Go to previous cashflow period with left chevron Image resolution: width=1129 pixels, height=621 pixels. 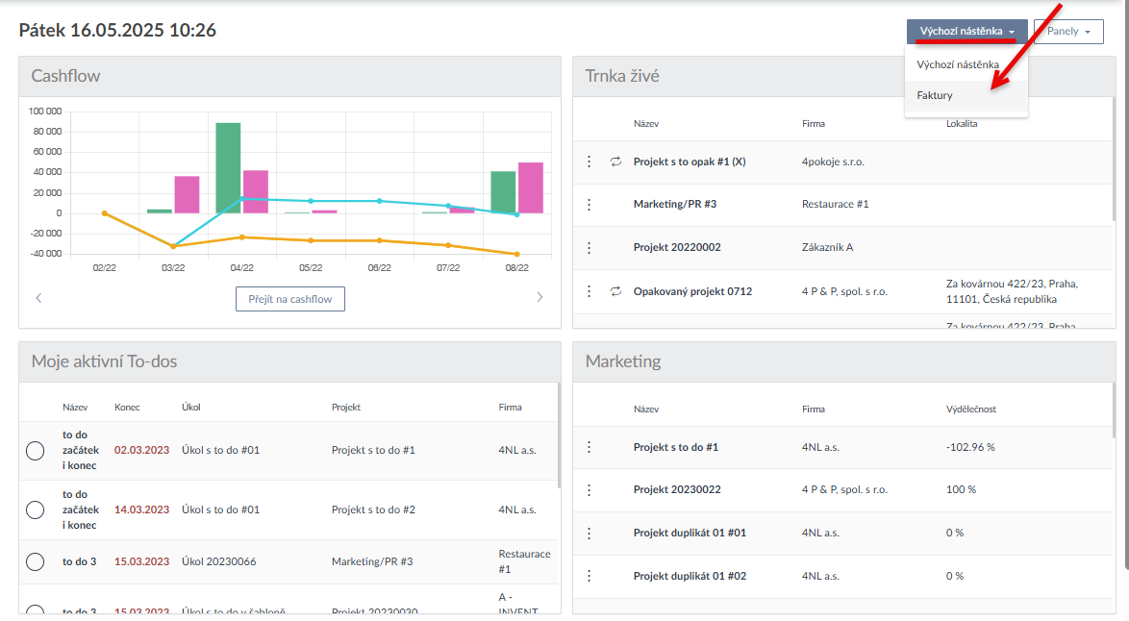click(x=38, y=298)
